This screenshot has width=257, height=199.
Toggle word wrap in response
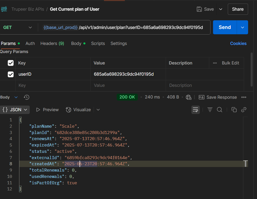(195, 110)
